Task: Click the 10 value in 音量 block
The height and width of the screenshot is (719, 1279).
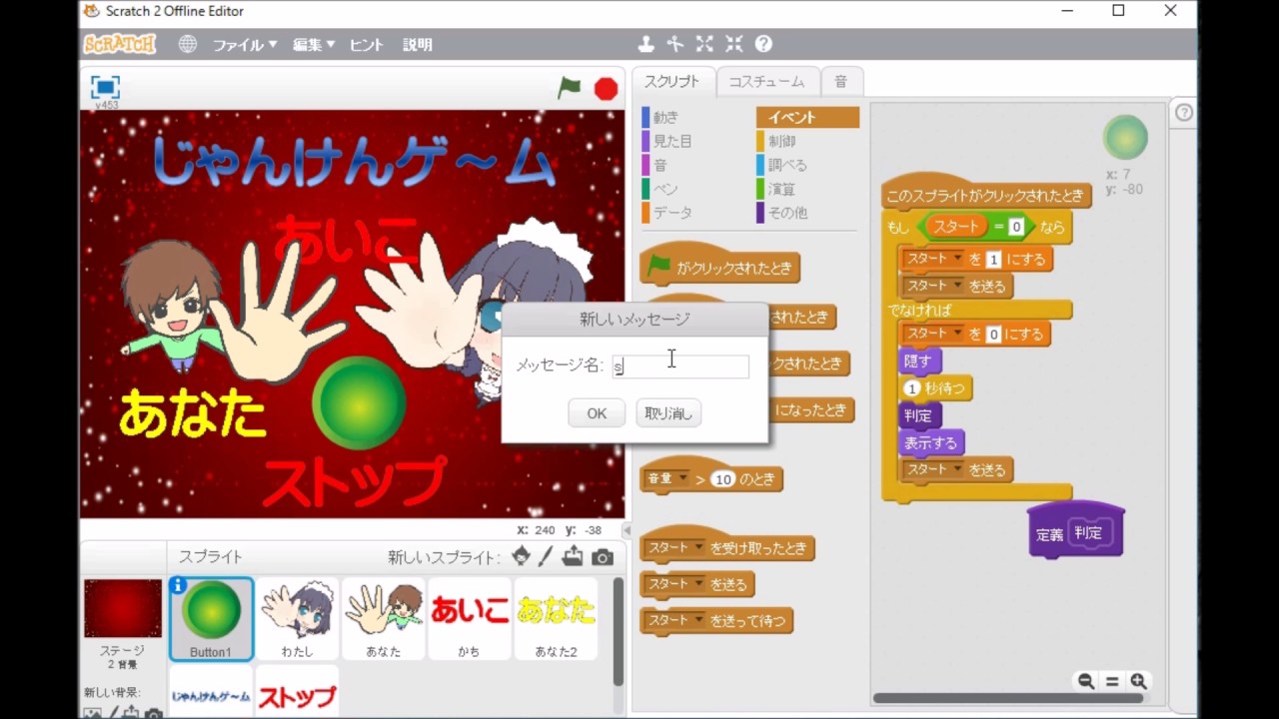Action: tap(723, 479)
